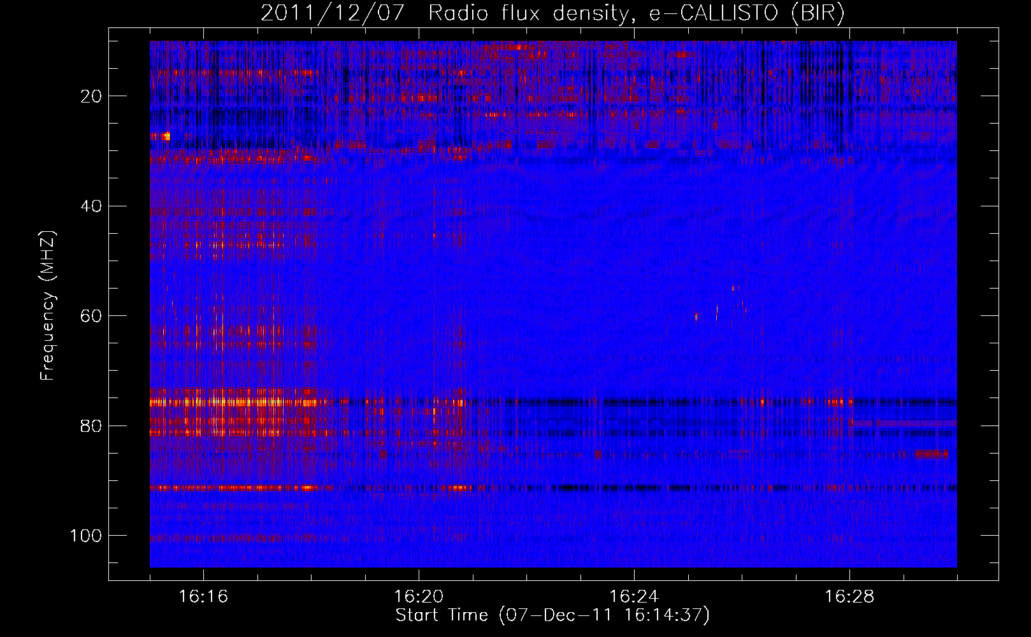
Task: Click the 20 frequency tick label
Action: [x=92, y=96]
